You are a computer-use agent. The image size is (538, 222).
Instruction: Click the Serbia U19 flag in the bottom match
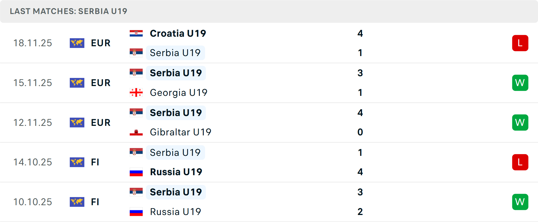coord(136,192)
